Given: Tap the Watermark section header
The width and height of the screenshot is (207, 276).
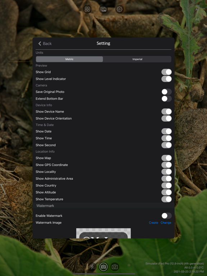Looking at the screenshot, I should tap(45, 206).
